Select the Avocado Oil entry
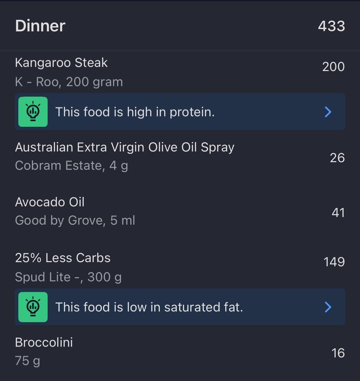The height and width of the screenshot is (381, 360). [x=50, y=202]
